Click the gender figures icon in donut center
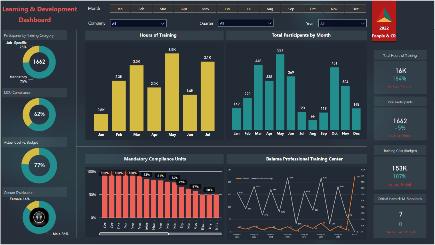 (x=39, y=218)
